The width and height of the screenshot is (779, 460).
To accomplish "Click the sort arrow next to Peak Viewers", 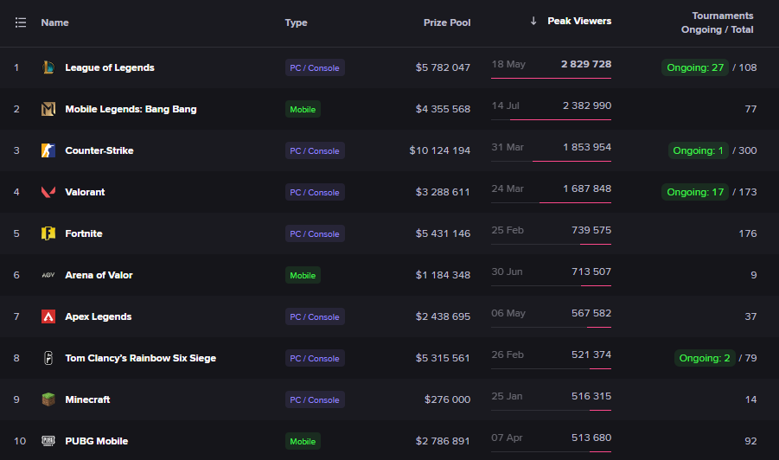I will (x=533, y=21).
